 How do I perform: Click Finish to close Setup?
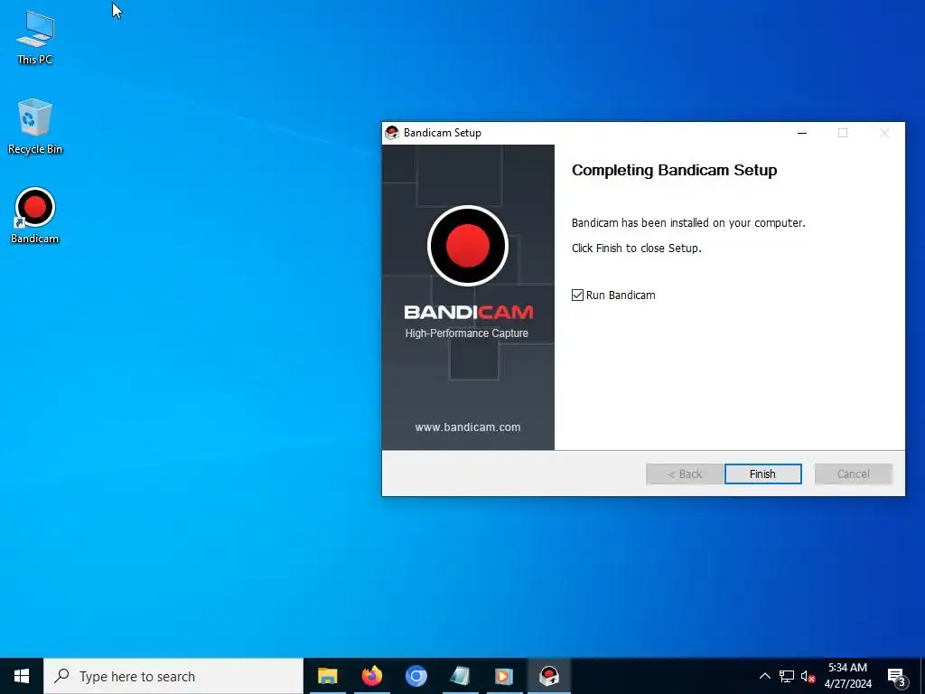click(762, 474)
